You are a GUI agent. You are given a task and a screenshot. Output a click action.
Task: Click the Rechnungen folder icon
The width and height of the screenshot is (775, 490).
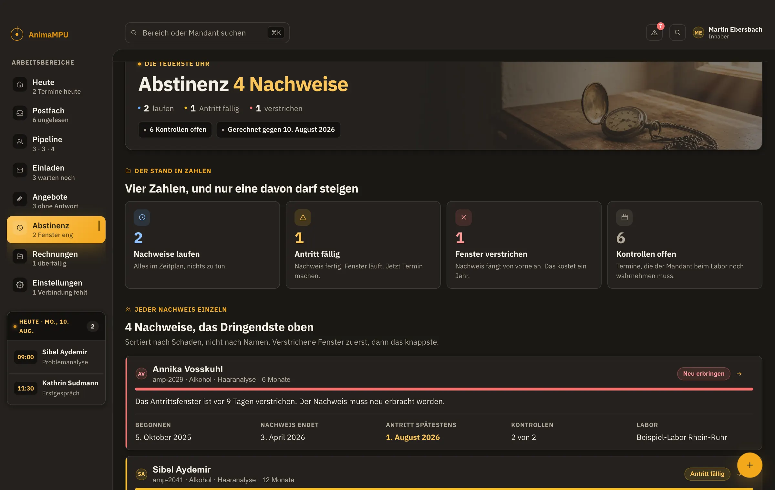click(20, 256)
